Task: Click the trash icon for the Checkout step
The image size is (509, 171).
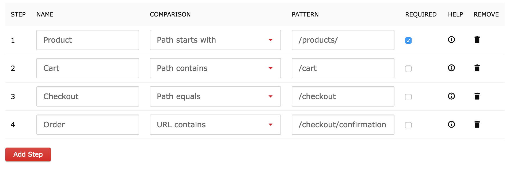Action: point(477,96)
